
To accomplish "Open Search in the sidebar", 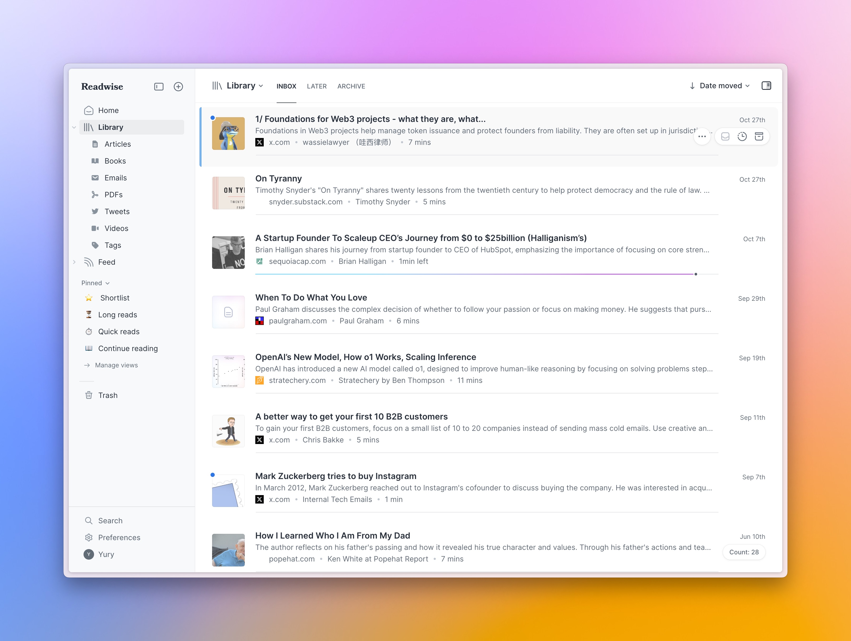I will [x=110, y=521].
